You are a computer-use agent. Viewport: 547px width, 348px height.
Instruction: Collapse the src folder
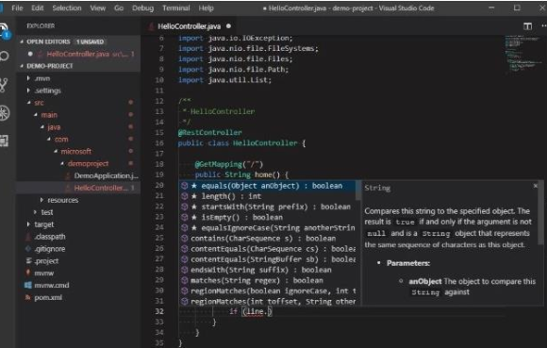pos(28,103)
